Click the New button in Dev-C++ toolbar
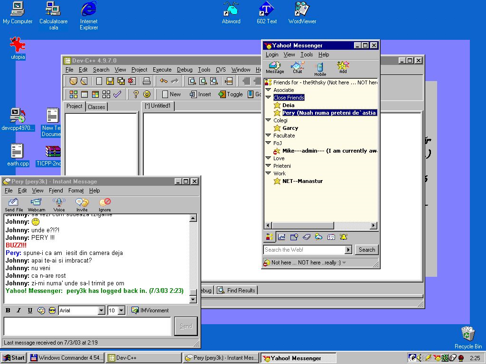Image resolution: width=486 pixels, height=364 pixels. 171,94
